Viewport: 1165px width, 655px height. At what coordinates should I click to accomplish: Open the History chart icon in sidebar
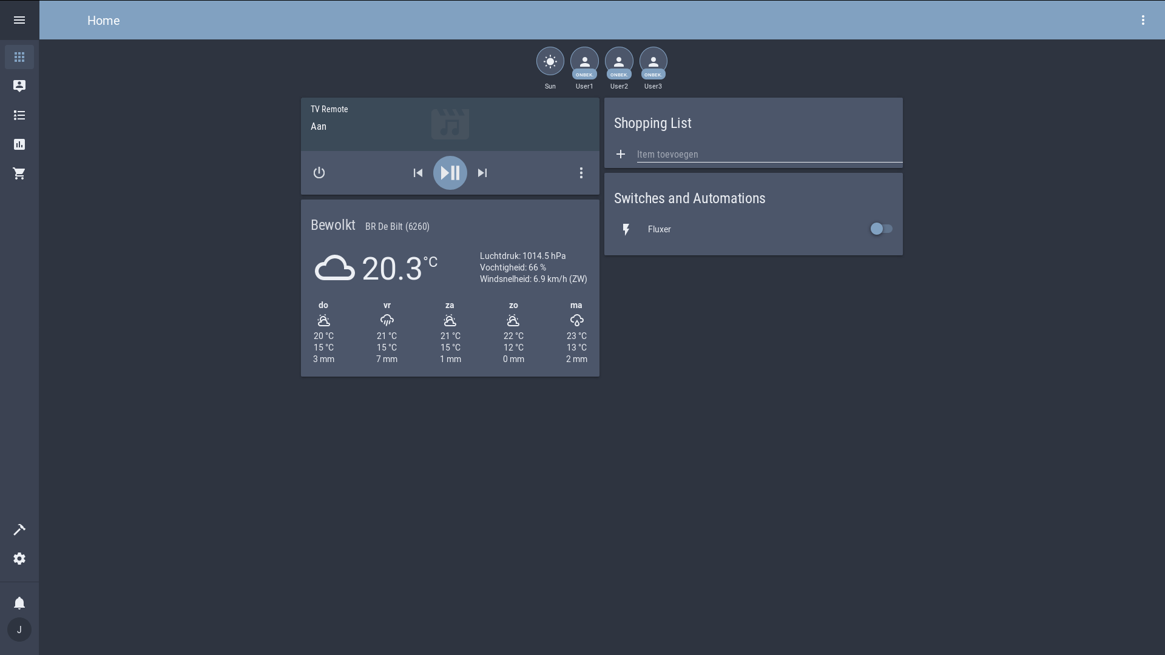[x=19, y=144]
